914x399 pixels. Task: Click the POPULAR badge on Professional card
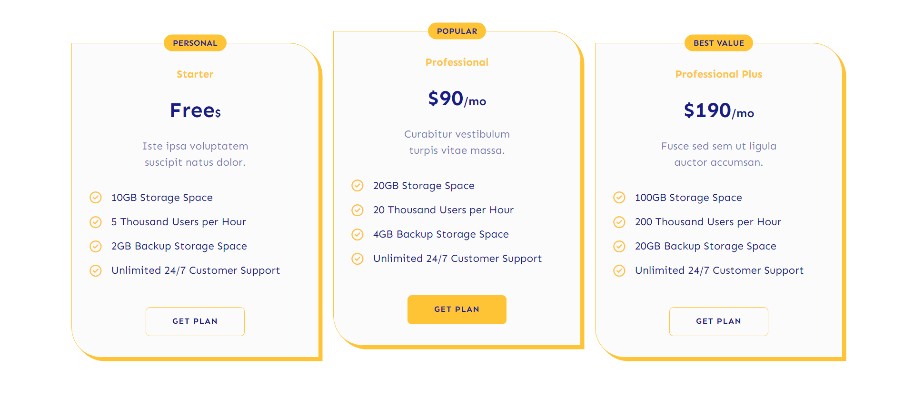pos(457,31)
